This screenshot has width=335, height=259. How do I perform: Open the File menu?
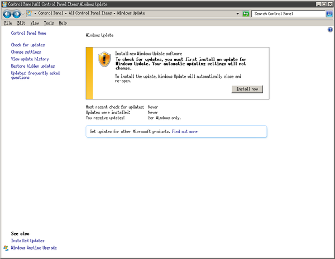[x=8, y=23]
